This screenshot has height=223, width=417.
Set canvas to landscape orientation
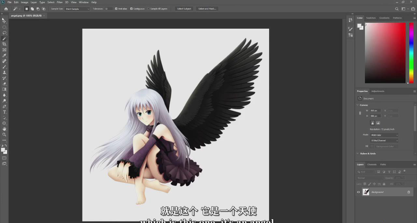coord(378,123)
